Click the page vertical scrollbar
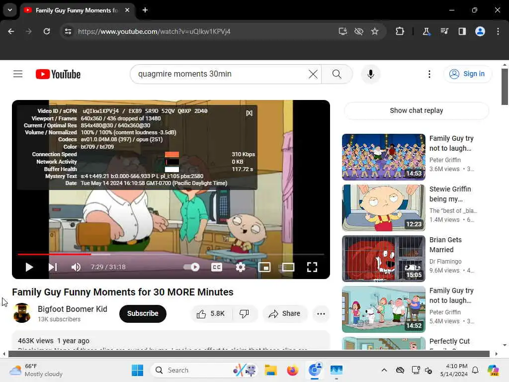This screenshot has width=509, height=382. click(505, 87)
